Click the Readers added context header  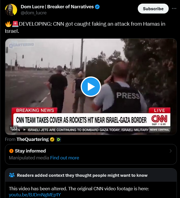click(82, 175)
